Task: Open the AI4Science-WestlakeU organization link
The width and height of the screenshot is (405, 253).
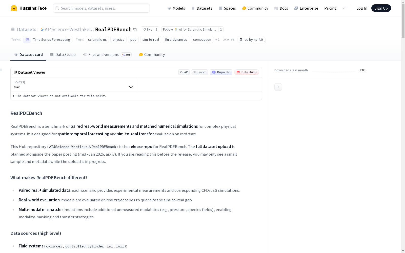Action: click(69, 29)
